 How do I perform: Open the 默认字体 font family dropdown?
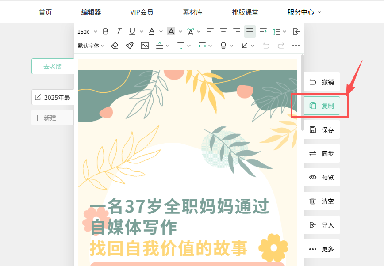point(91,46)
